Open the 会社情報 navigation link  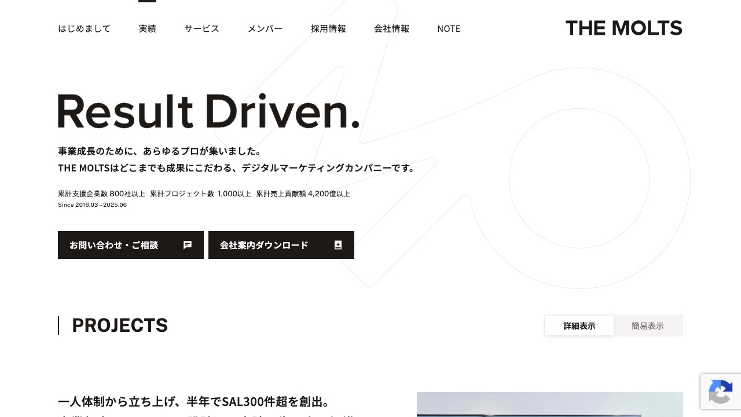point(391,28)
